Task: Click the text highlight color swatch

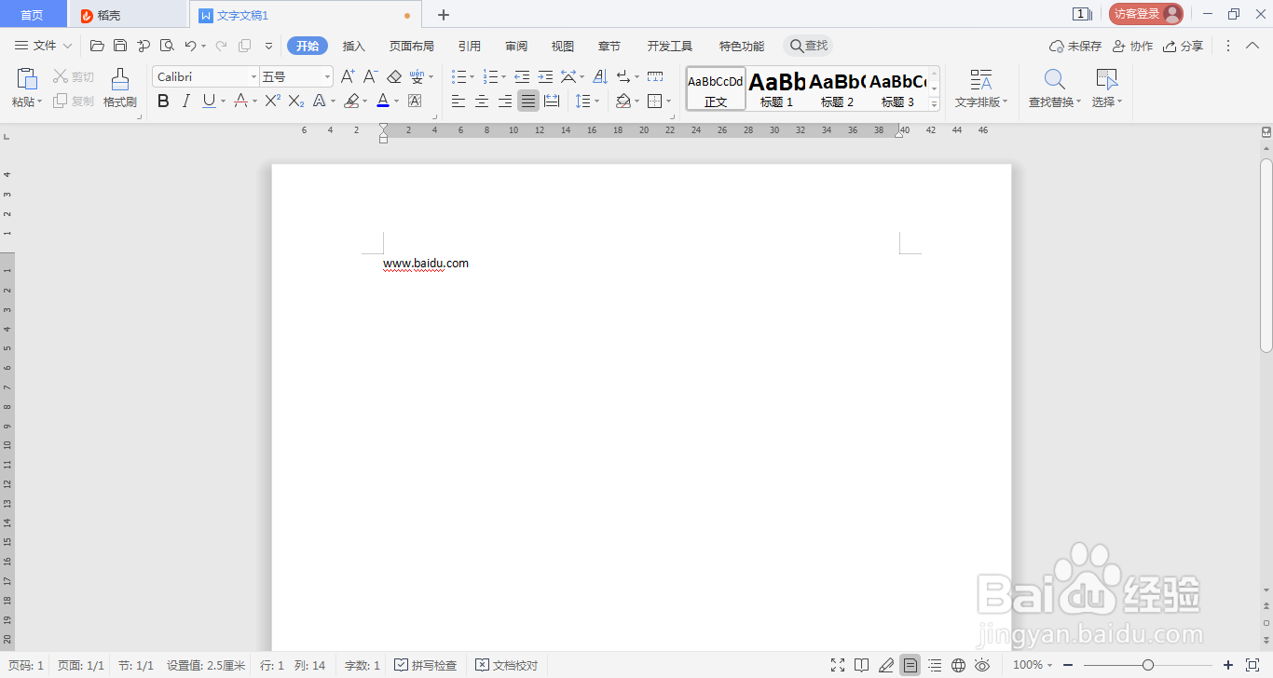Action: tap(351, 101)
